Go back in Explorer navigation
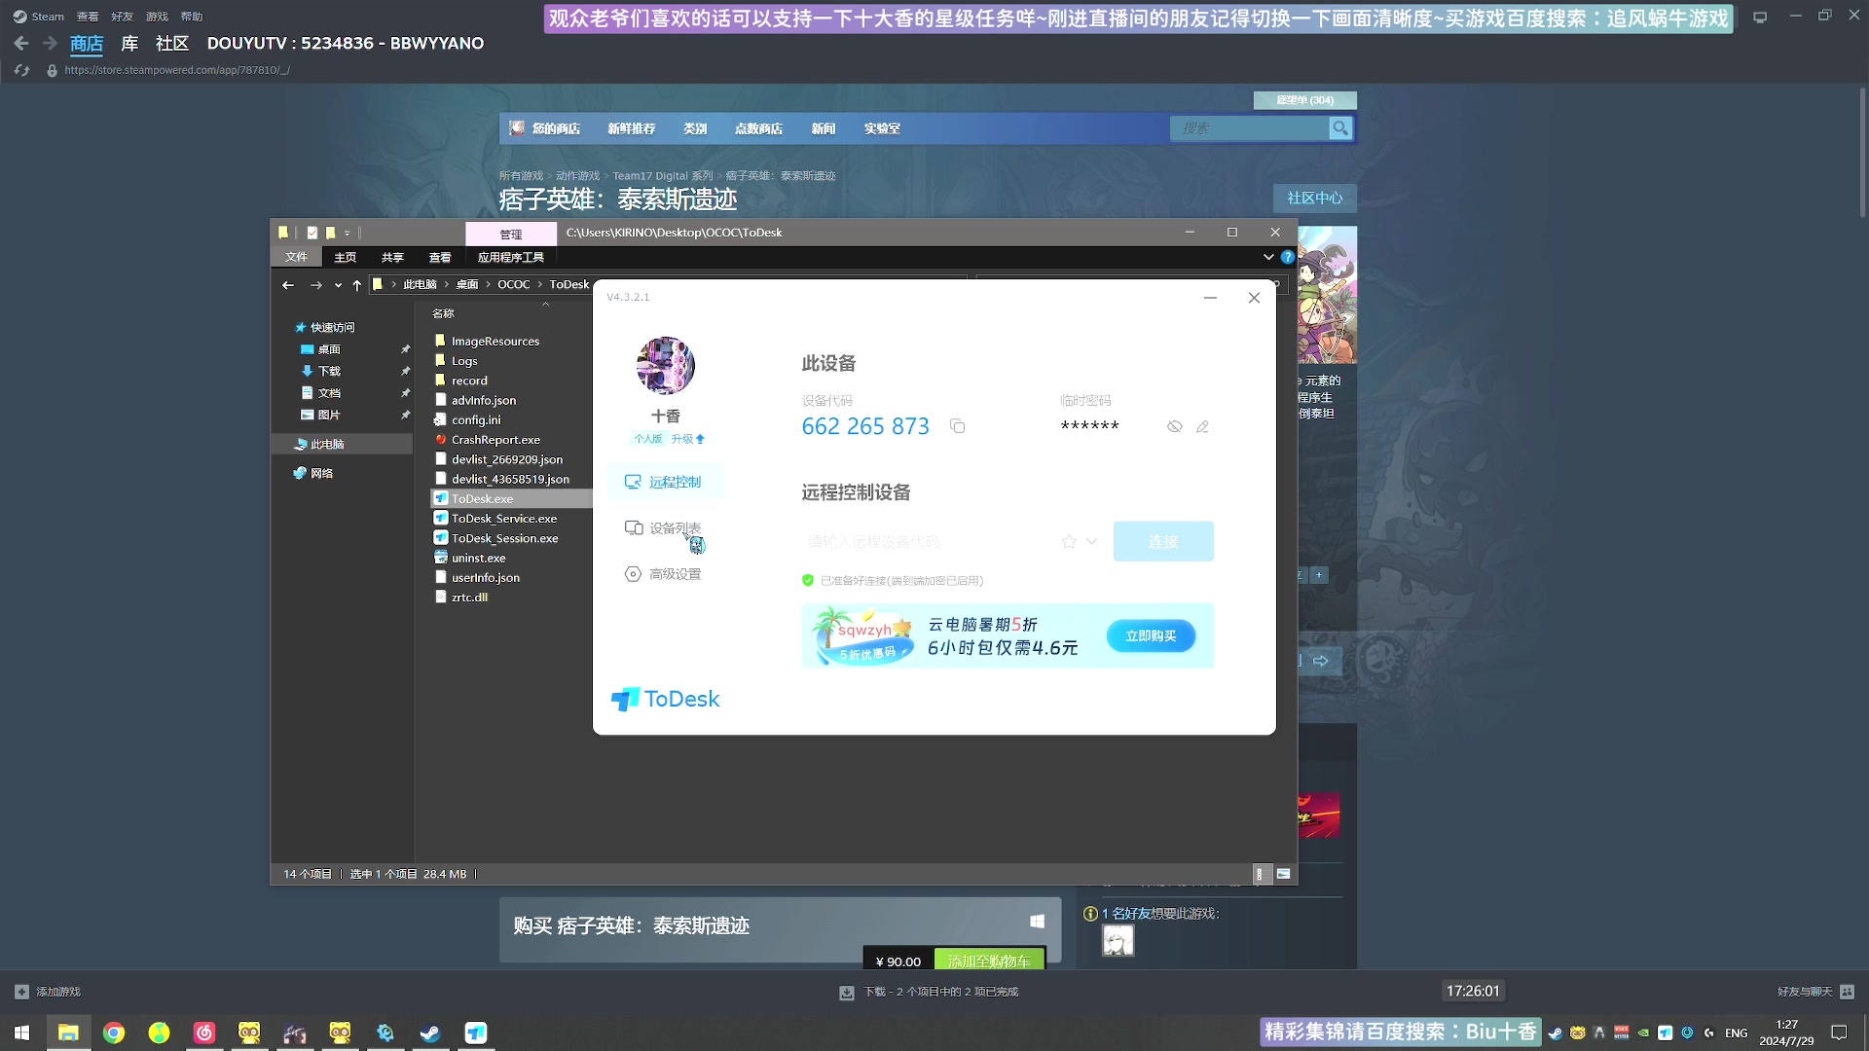 (x=287, y=285)
